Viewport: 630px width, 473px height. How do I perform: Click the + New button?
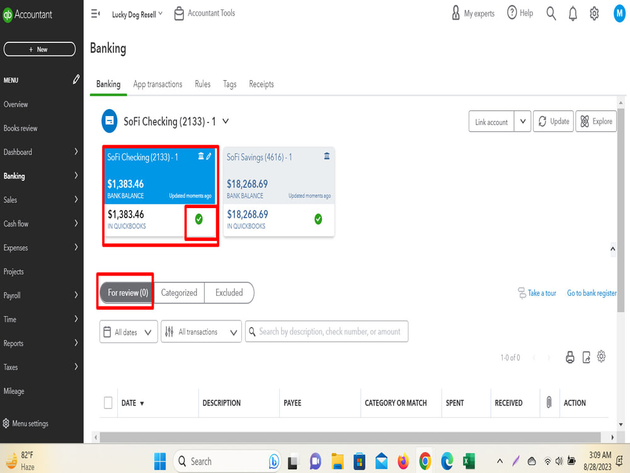pos(39,49)
